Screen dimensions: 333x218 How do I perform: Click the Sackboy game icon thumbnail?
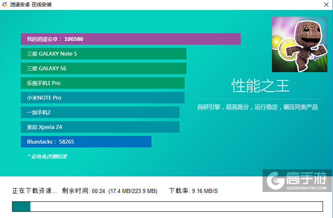(300, 44)
